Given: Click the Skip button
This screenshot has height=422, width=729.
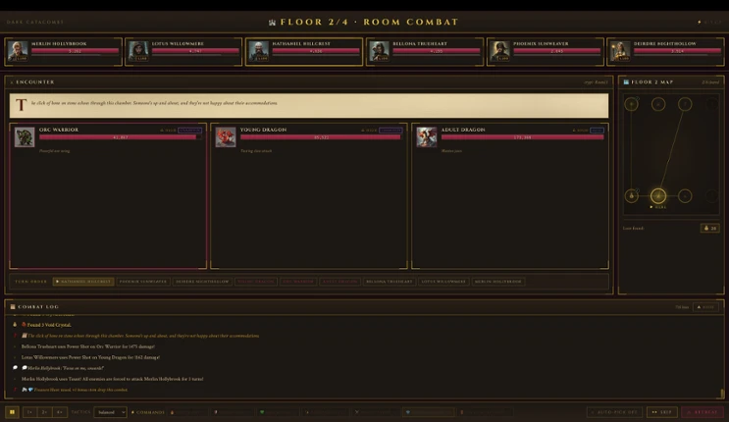Looking at the screenshot, I should point(662,412).
